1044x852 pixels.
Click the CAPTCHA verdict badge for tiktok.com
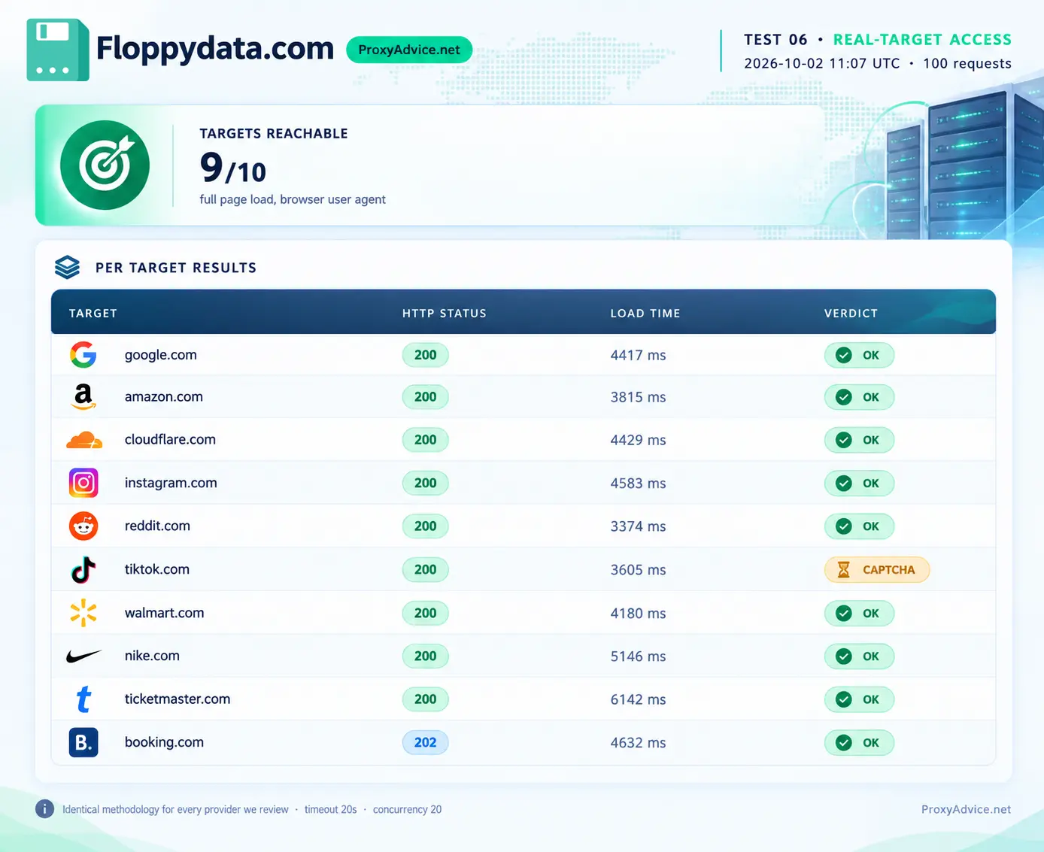[877, 570]
